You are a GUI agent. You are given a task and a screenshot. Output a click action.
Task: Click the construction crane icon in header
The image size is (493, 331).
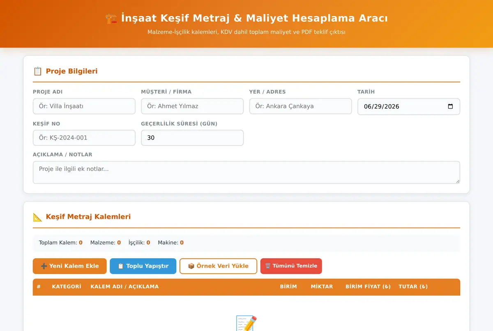tap(111, 18)
